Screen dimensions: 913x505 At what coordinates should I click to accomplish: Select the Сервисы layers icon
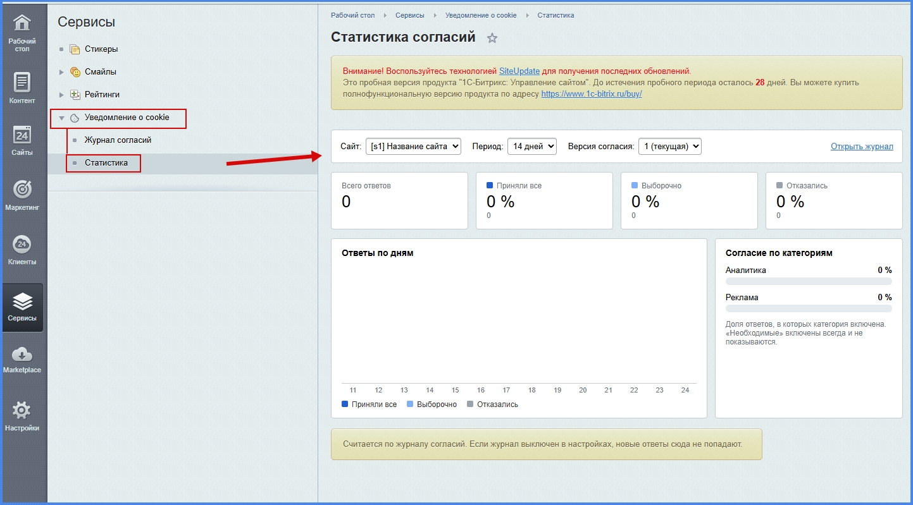[x=22, y=300]
